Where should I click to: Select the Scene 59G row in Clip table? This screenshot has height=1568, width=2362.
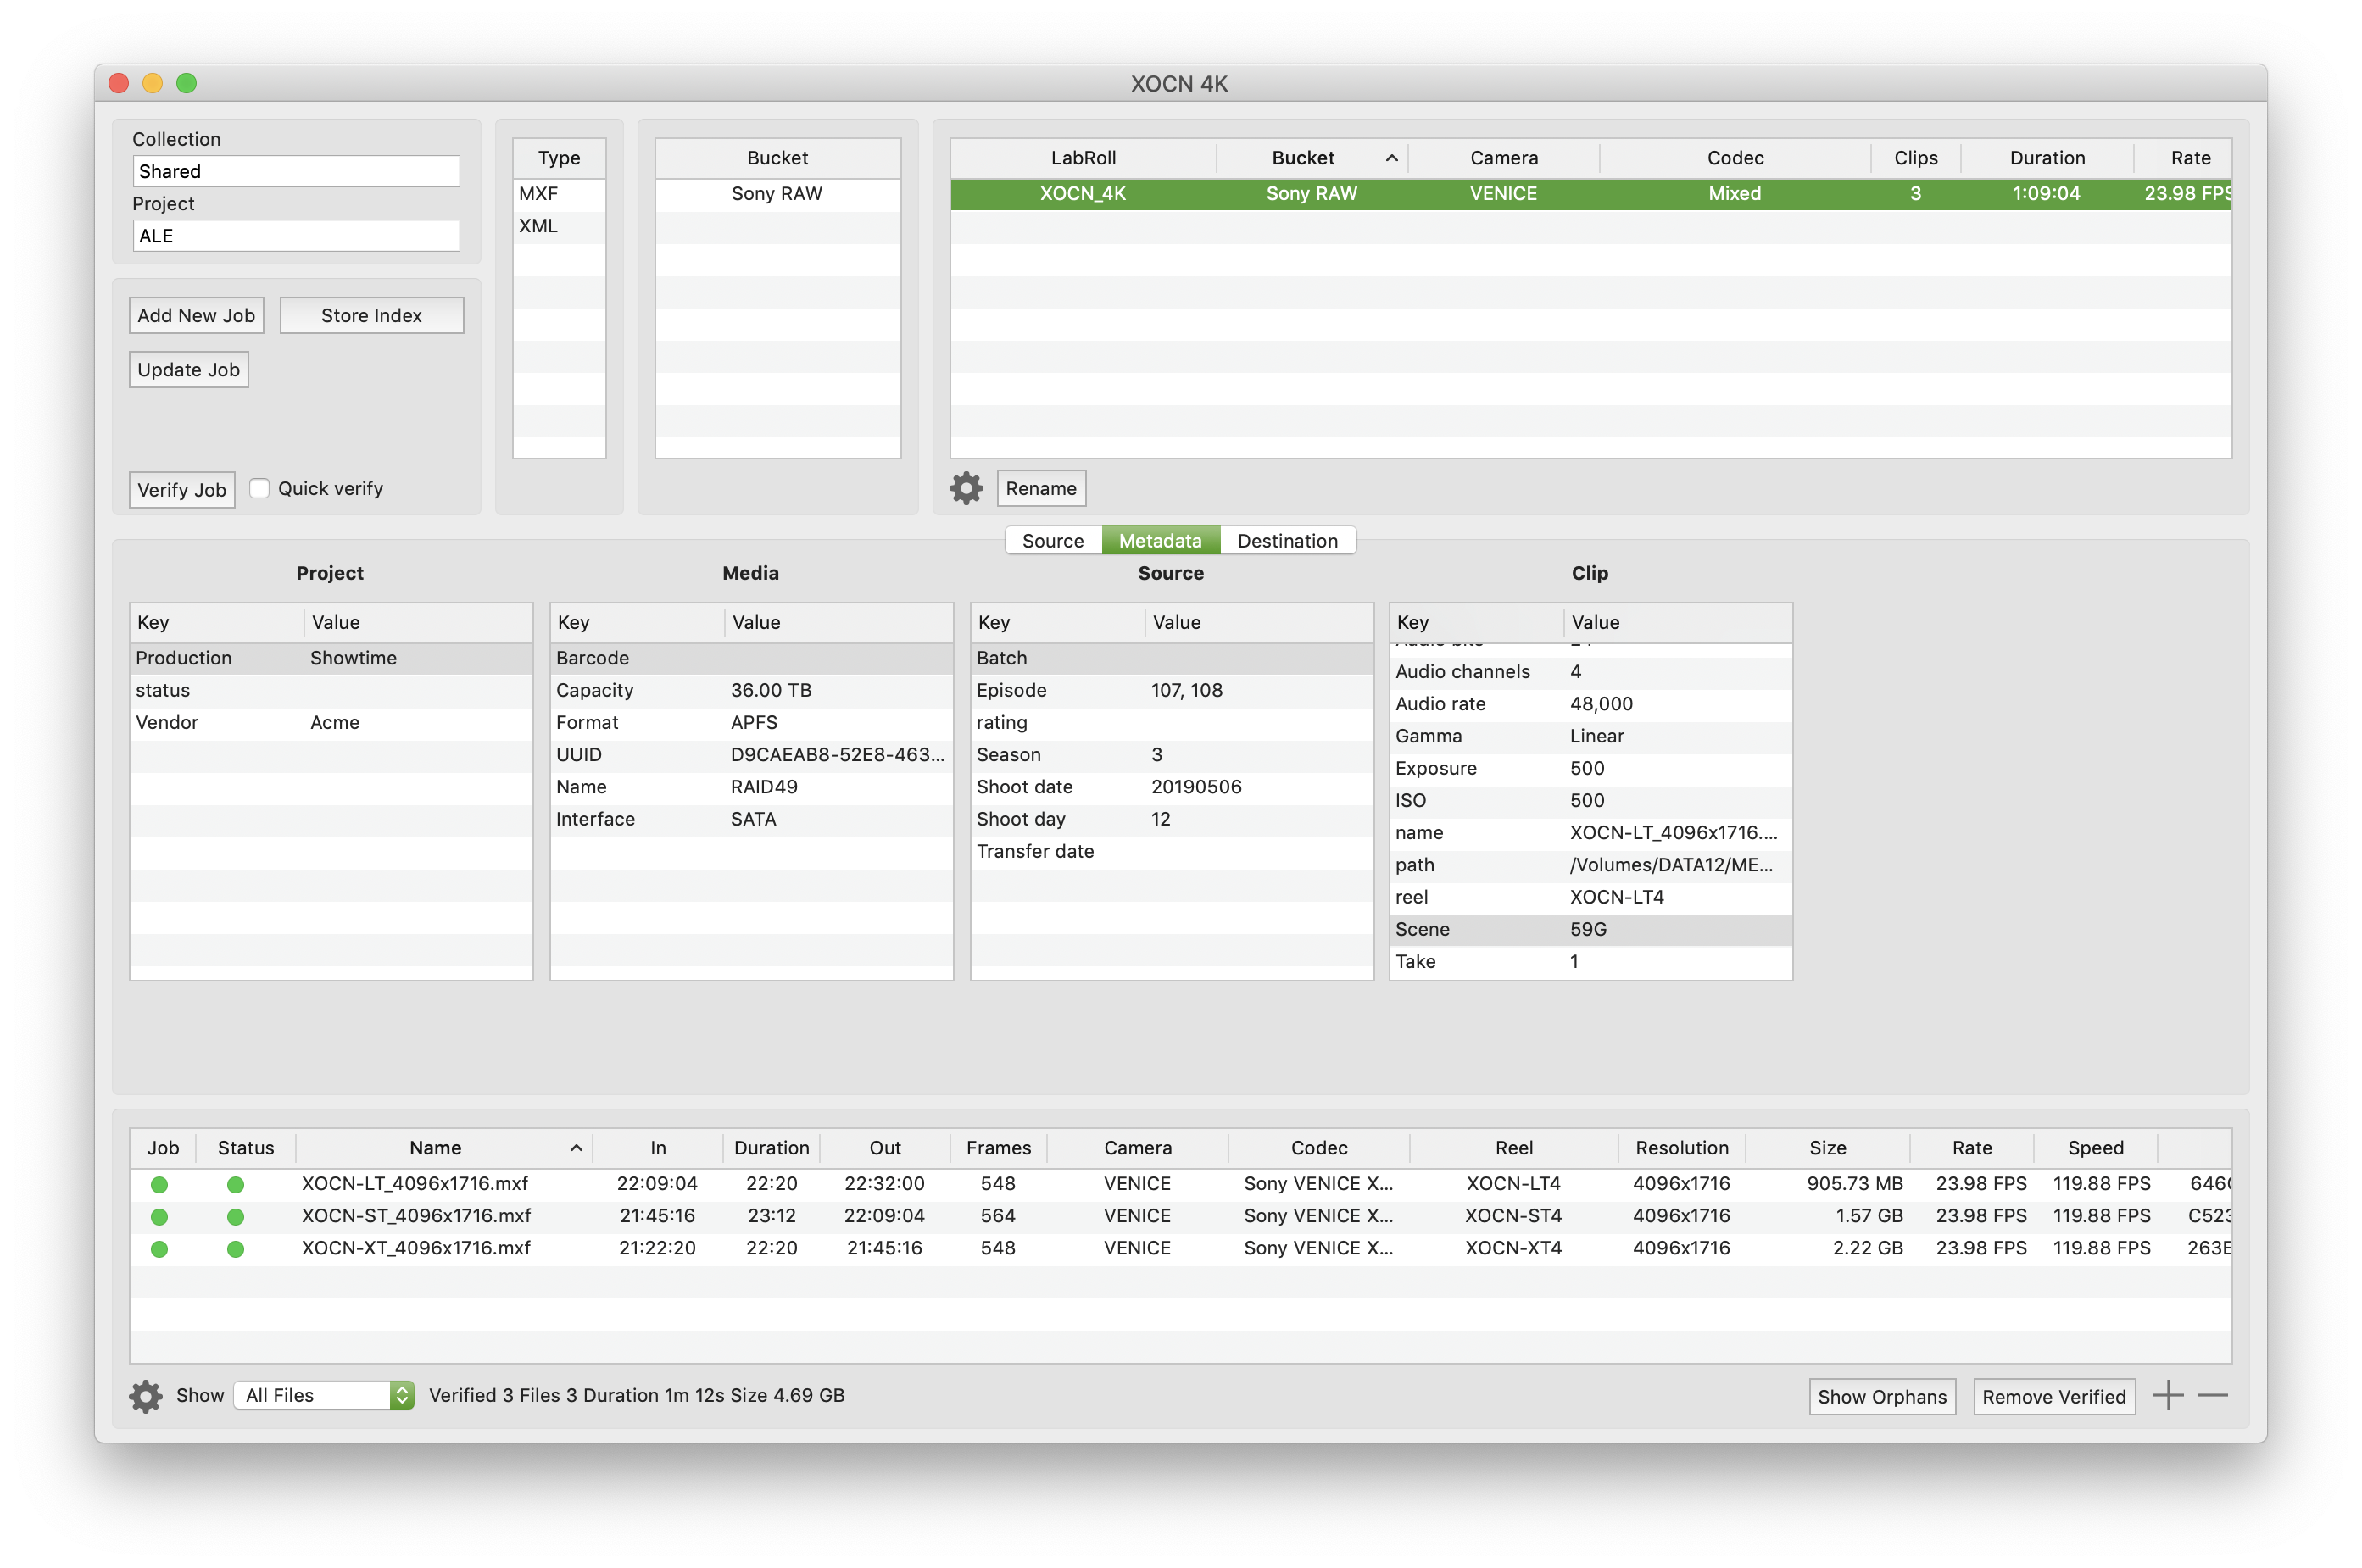(x=1590, y=929)
